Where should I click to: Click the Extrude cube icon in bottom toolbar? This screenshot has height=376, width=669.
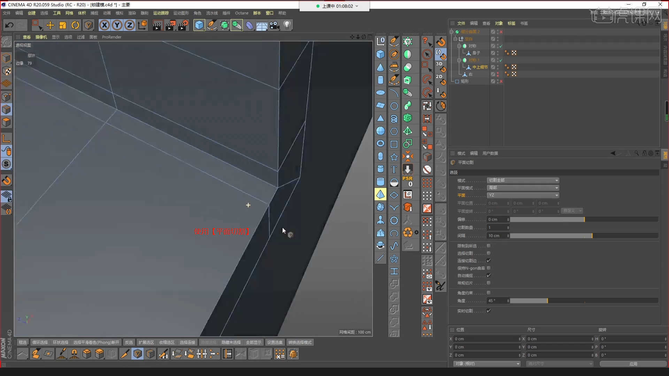tap(87, 354)
